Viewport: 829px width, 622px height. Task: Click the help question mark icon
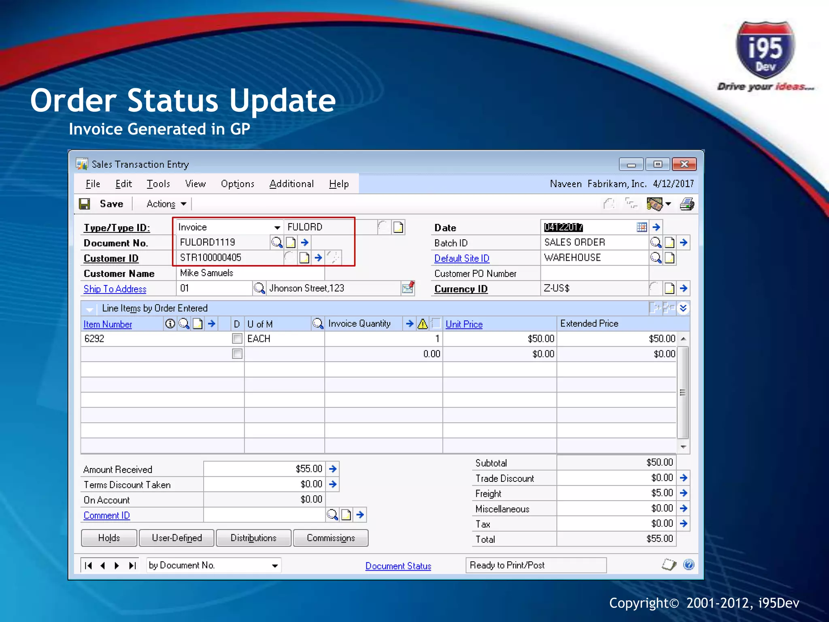689,564
